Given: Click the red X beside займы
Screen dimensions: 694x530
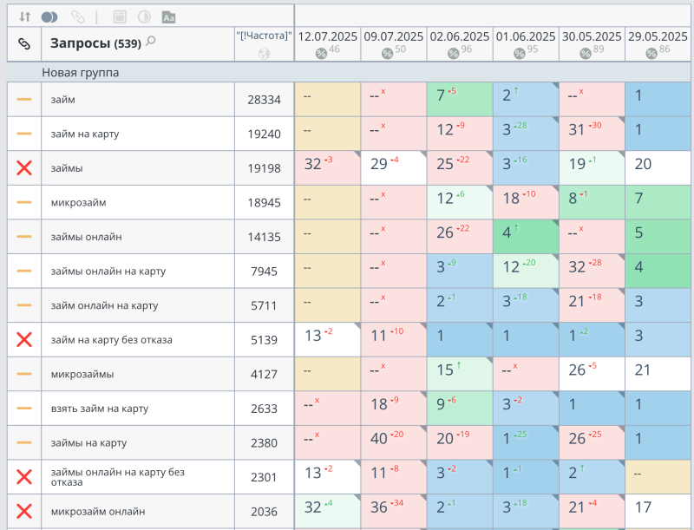Looking at the screenshot, I should pyautogui.click(x=24, y=168).
